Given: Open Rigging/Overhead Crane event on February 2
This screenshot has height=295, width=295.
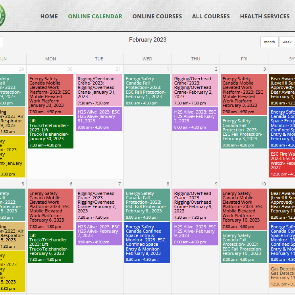Looking at the screenshot, I should tap(195, 90).
